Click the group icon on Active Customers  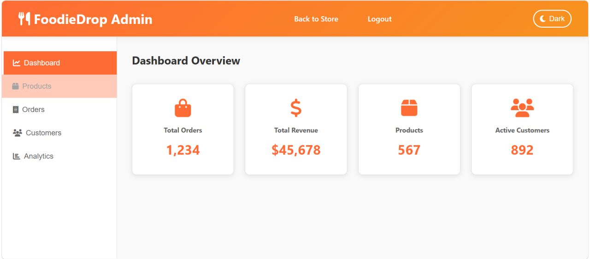pos(522,108)
